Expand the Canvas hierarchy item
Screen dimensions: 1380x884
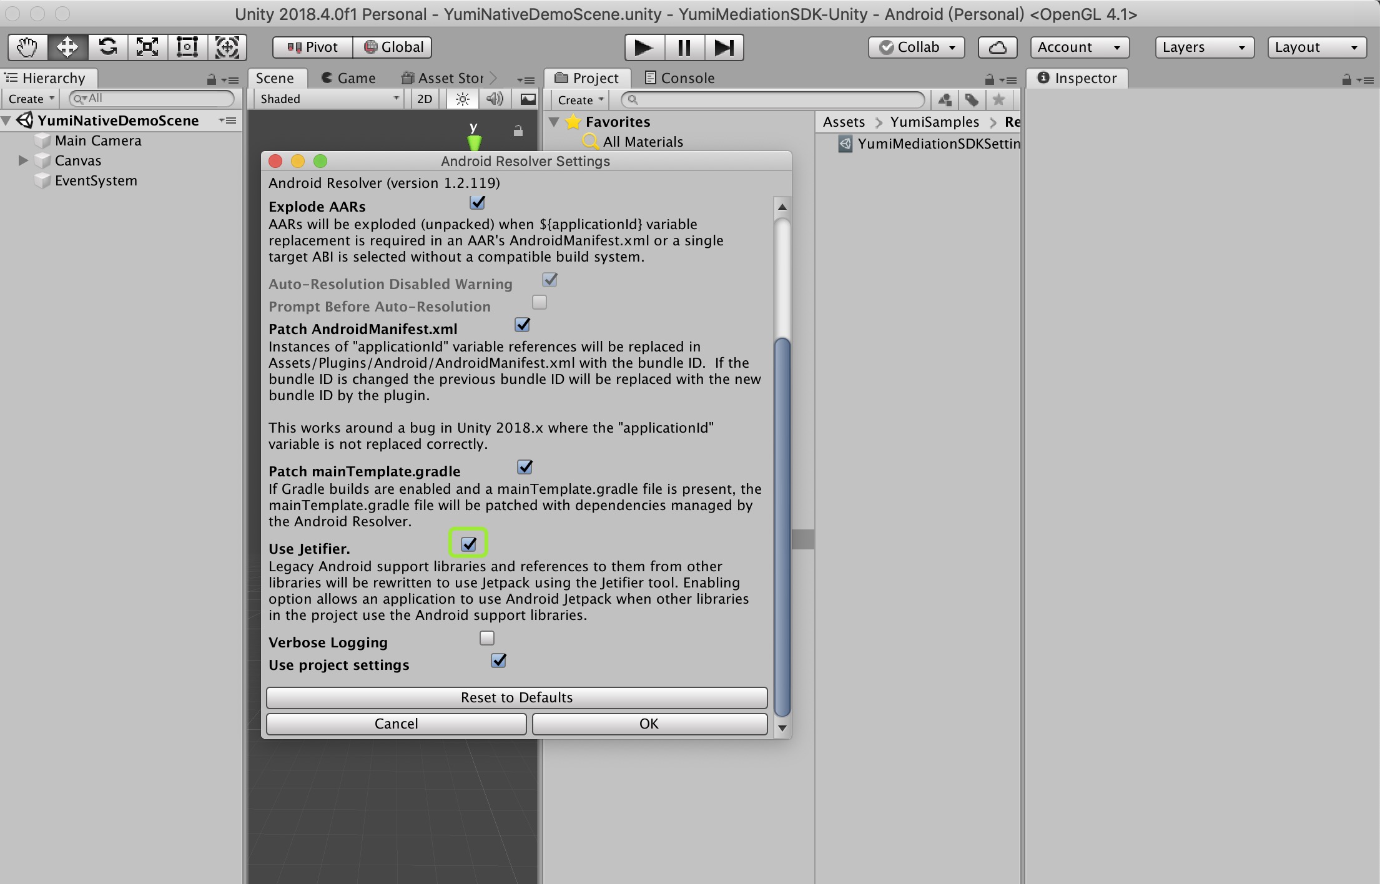[x=23, y=160]
